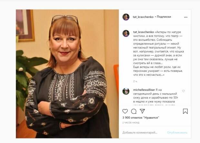Screen dimensions: 200x143
Task: Open tat_kravchenko avatar in header
Action: [x=126, y=17]
